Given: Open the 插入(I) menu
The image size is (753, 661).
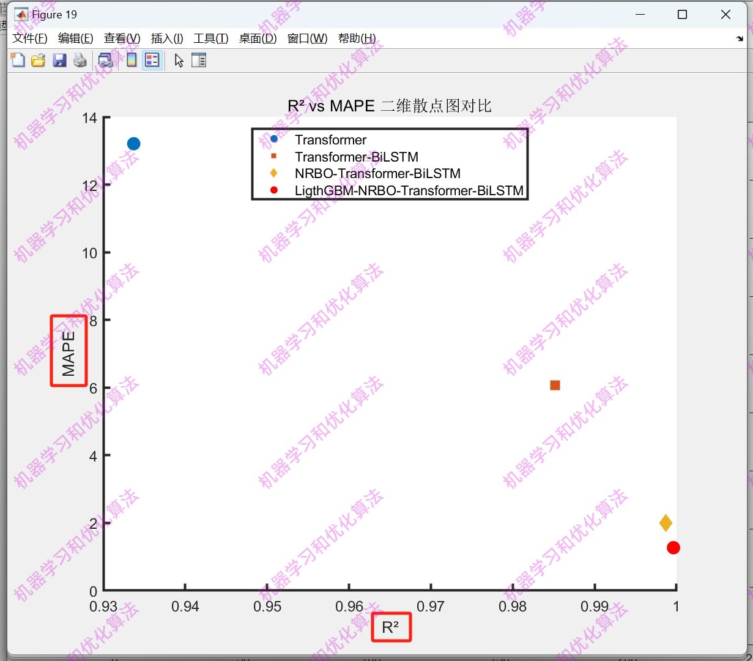Looking at the screenshot, I should (166, 38).
